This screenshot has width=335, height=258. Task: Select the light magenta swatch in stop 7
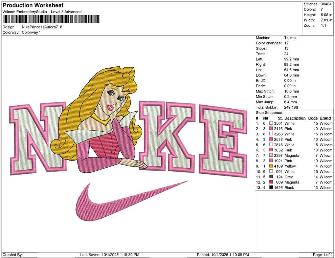tap(271, 155)
